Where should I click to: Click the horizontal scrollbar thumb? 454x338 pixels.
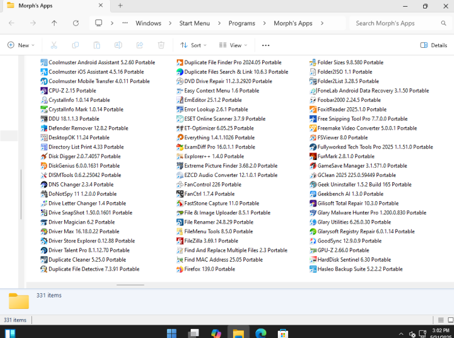click(x=130, y=285)
